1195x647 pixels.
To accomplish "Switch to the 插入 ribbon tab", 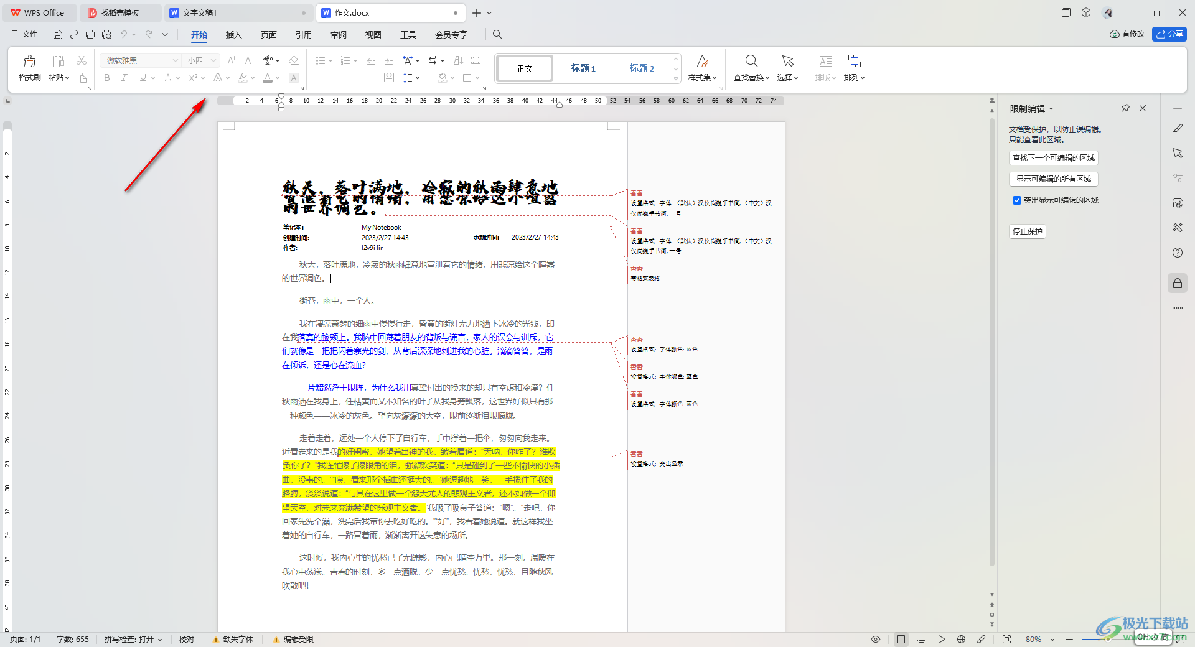I will [x=234, y=35].
